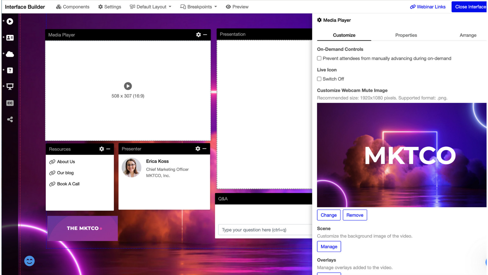
Task: Click THE MKTCO logo banner
Action: click(x=82, y=228)
